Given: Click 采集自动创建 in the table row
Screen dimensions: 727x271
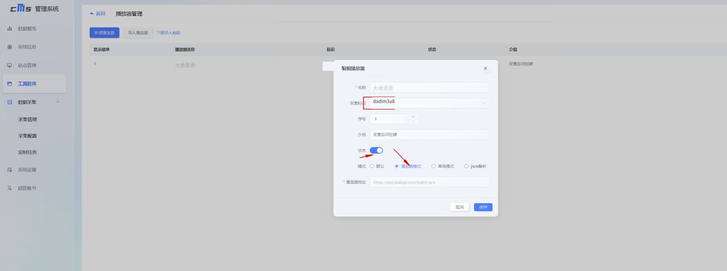Looking at the screenshot, I should (x=521, y=64).
